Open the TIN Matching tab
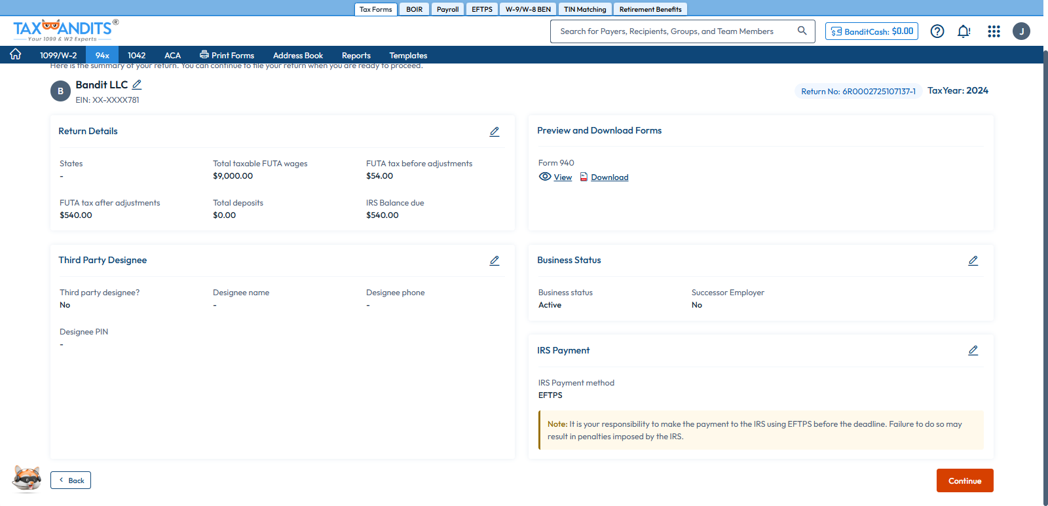The image size is (1048, 506). tap(585, 9)
